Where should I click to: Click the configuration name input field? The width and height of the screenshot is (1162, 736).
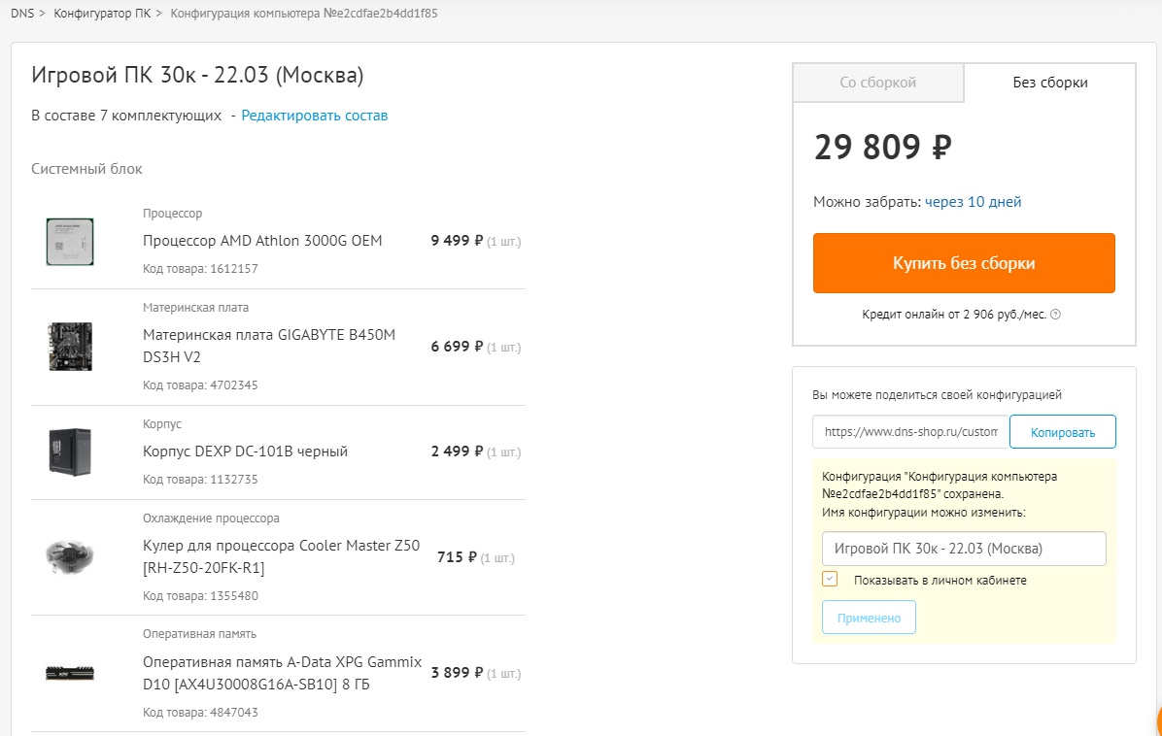(x=964, y=549)
